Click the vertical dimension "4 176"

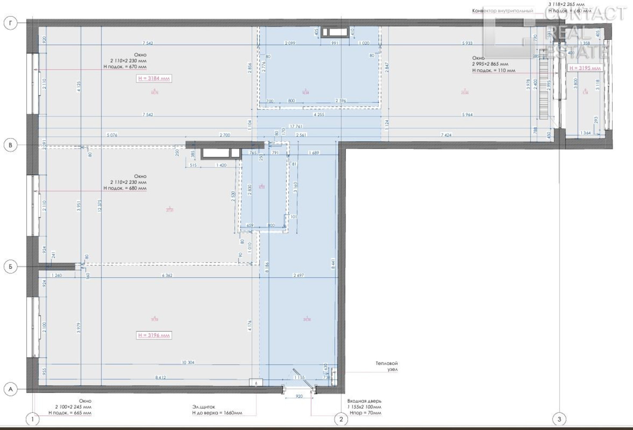tap(250, 326)
